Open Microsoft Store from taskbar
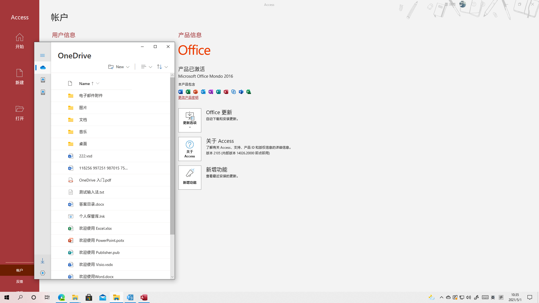539x303 pixels. [x=89, y=297]
